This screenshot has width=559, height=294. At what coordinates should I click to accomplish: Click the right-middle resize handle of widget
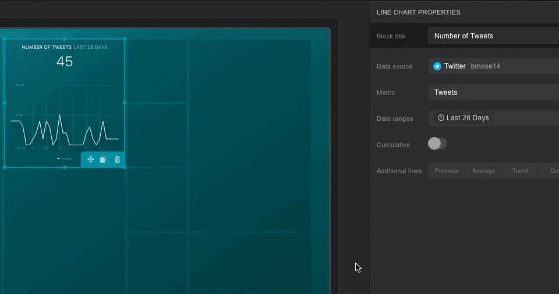(x=125, y=103)
